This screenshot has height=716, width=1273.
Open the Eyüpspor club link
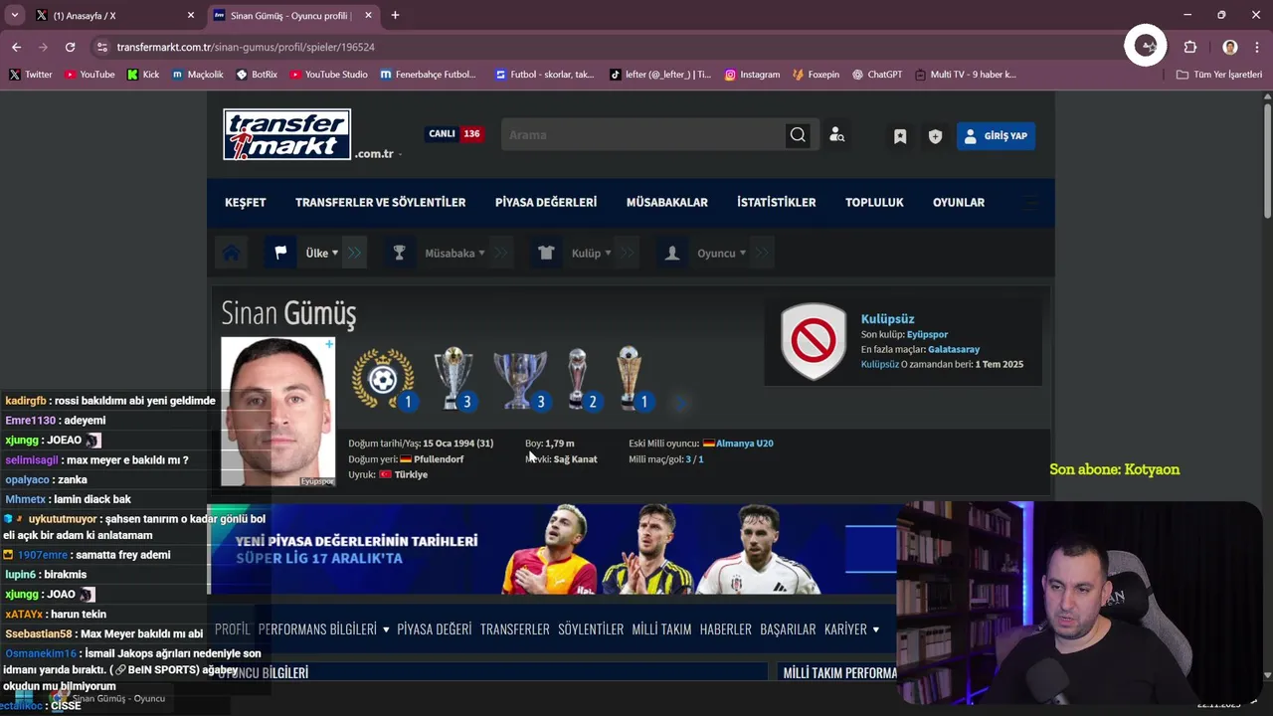[x=927, y=335]
